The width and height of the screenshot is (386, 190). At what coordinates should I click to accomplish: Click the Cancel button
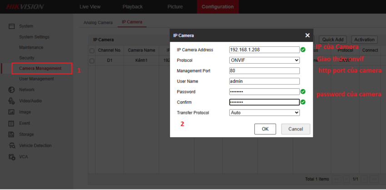[296, 129]
